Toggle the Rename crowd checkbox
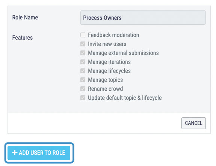This screenshot has width=216, height=166. [83, 89]
